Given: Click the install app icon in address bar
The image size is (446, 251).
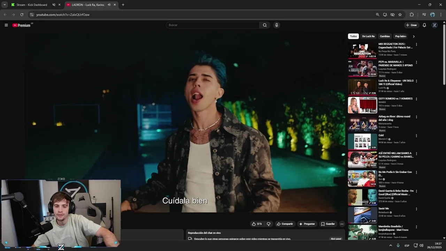Looking at the screenshot, I should pos(385,15).
